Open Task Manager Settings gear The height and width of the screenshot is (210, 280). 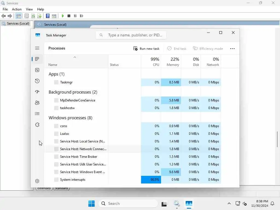(x=37, y=181)
